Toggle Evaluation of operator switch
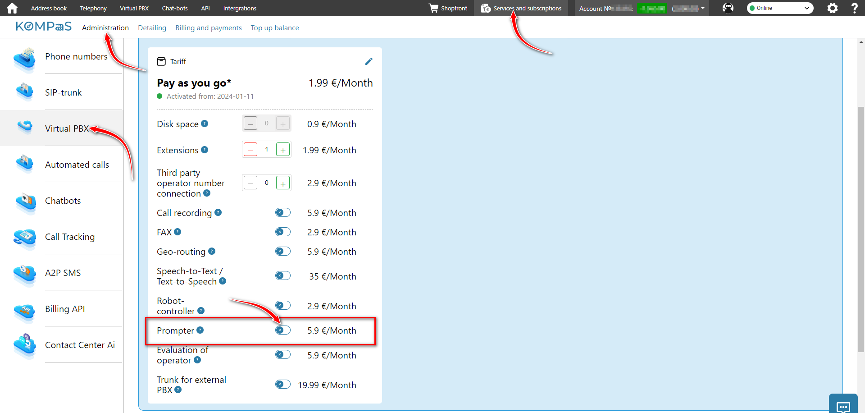The width and height of the screenshot is (865, 413). tap(283, 354)
